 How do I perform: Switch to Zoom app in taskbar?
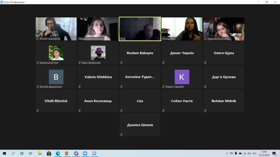[x=85, y=153]
